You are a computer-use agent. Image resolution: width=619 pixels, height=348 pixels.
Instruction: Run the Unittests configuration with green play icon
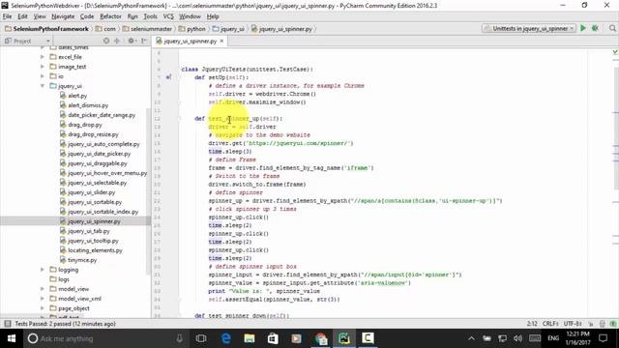coord(583,28)
